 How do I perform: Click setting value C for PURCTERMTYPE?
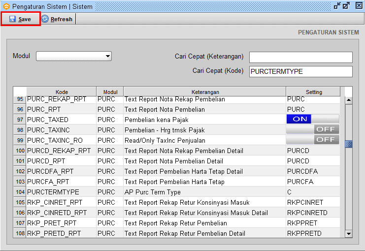(x=313, y=192)
